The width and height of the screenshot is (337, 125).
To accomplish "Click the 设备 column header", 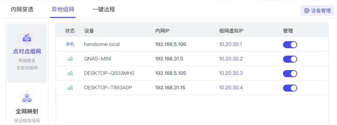I will click(89, 31).
